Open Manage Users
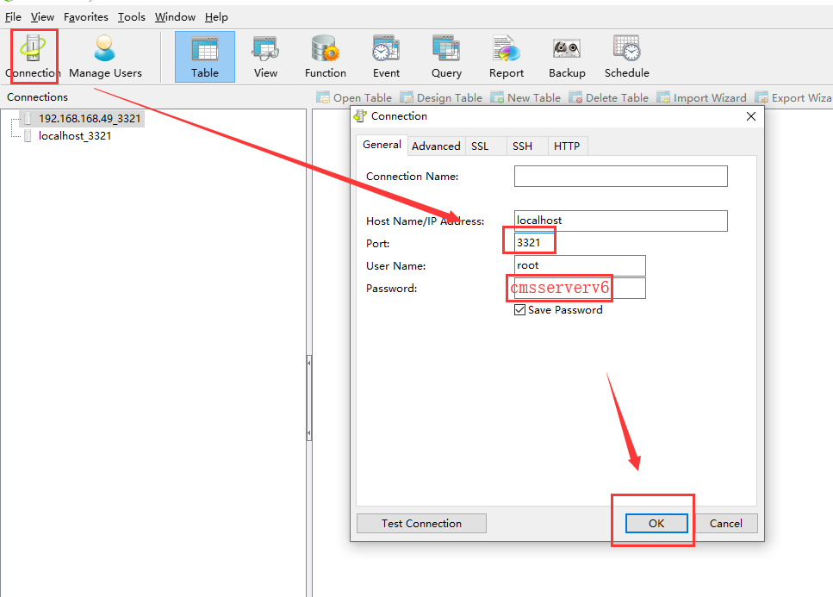This screenshot has height=597, width=833. click(105, 56)
